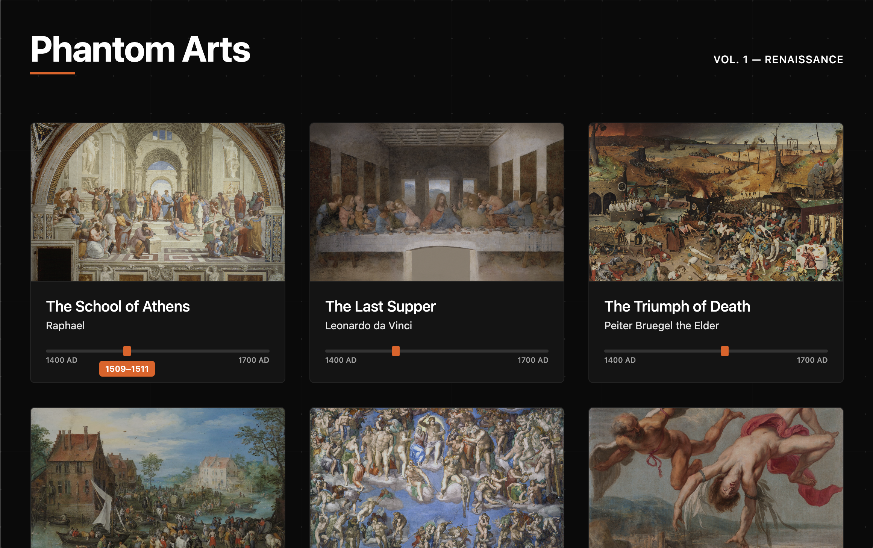Click The Last Supper title text
Image resolution: width=873 pixels, height=548 pixels.
click(x=380, y=306)
